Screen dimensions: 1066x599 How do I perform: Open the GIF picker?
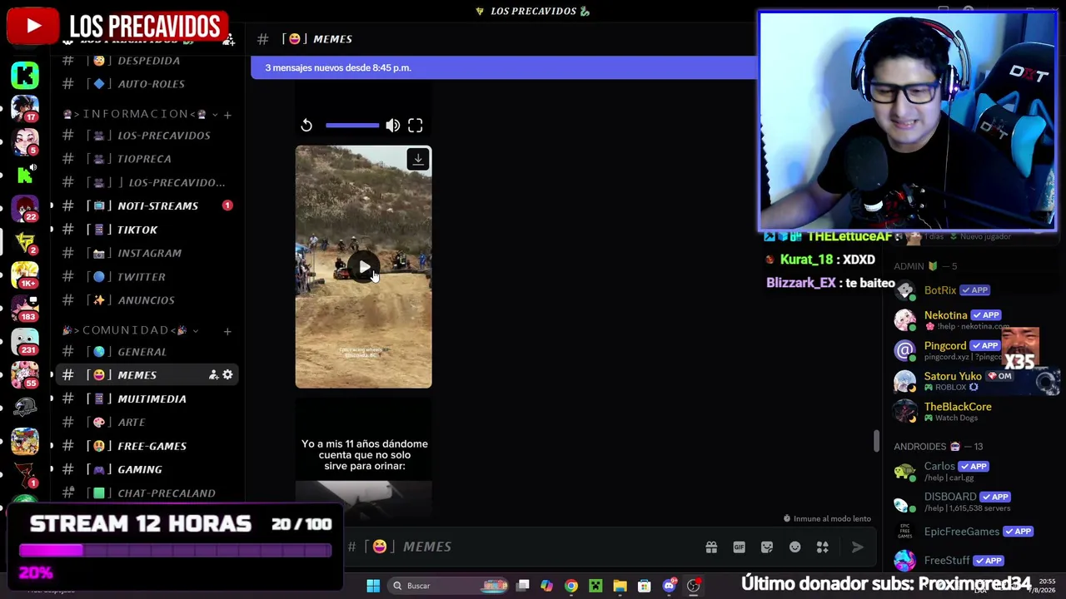click(x=739, y=547)
